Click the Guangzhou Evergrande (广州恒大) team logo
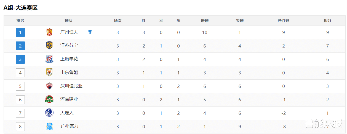The height and width of the screenshot is (134, 347). pos(49,32)
